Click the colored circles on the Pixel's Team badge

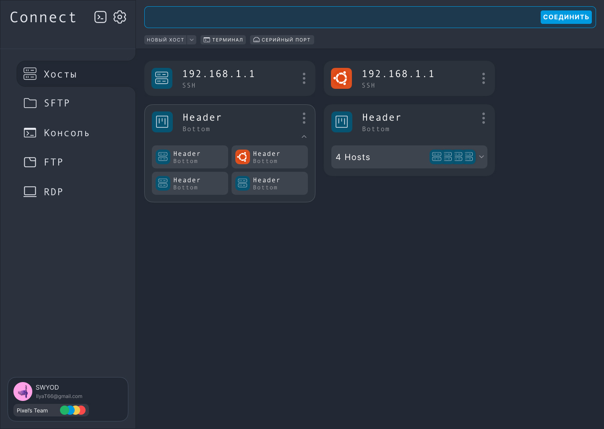click(x=73, y=410)
